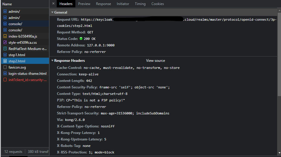Click the Connection value keep-alive
Image resolution: width=281 pixels, height=157 pixels.
[88, 74]
